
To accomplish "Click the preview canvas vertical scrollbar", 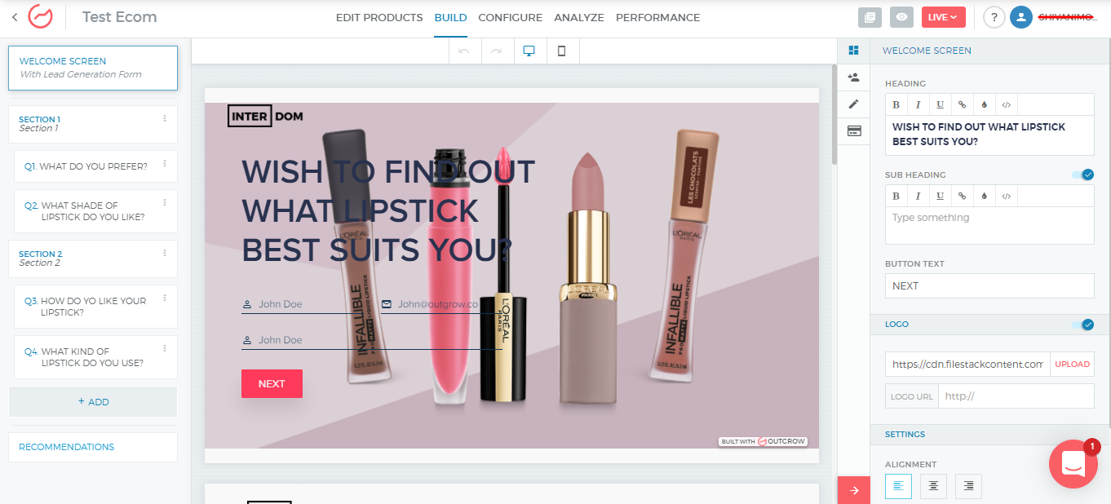I will coord(834,114).
